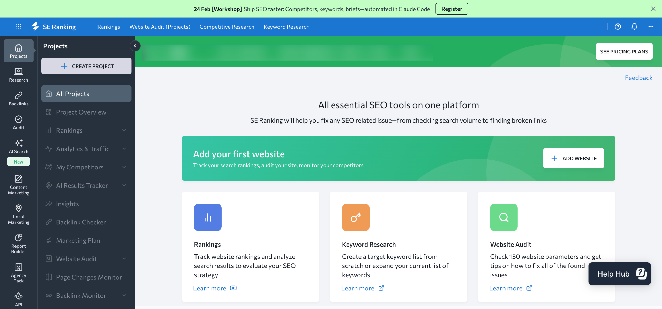Open Report Builder in sidebar
This screenshot has width=662, height=309.
[19, 243]
